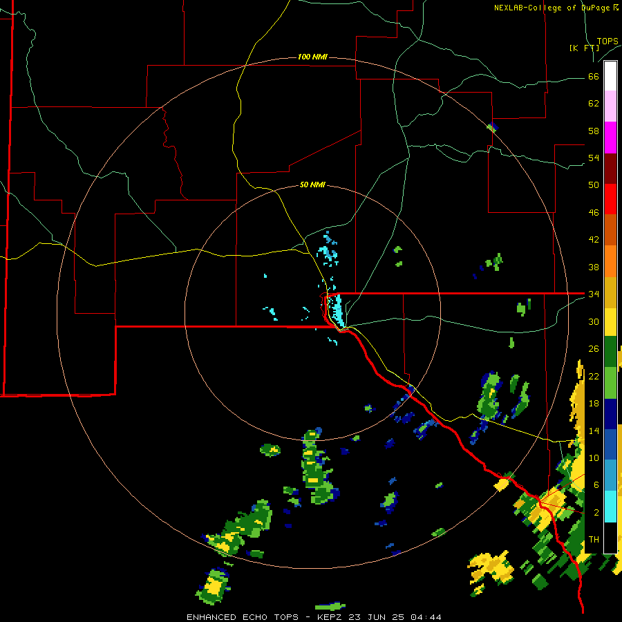
Task: Click the 62 value on the legend scale
Action: [594, 104]
